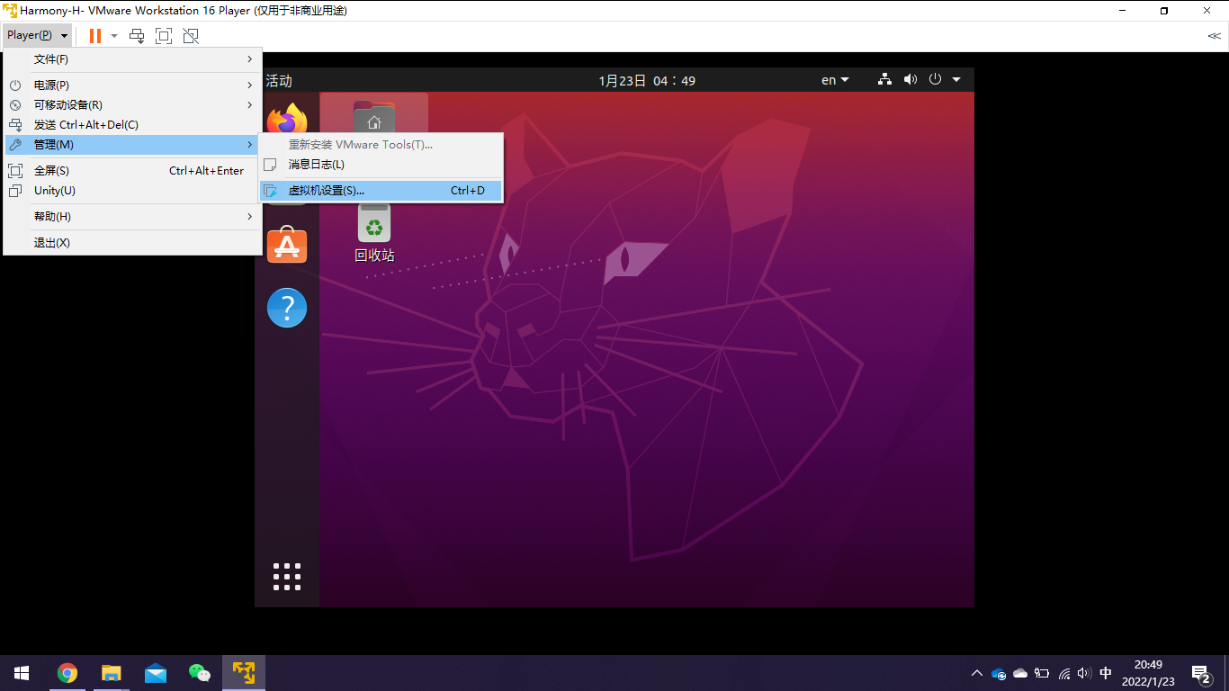Expand the dropdown arrow beside the pause icon
Image resolution: width=1229 pixels, height=691 pixels.
click(114, 36)
